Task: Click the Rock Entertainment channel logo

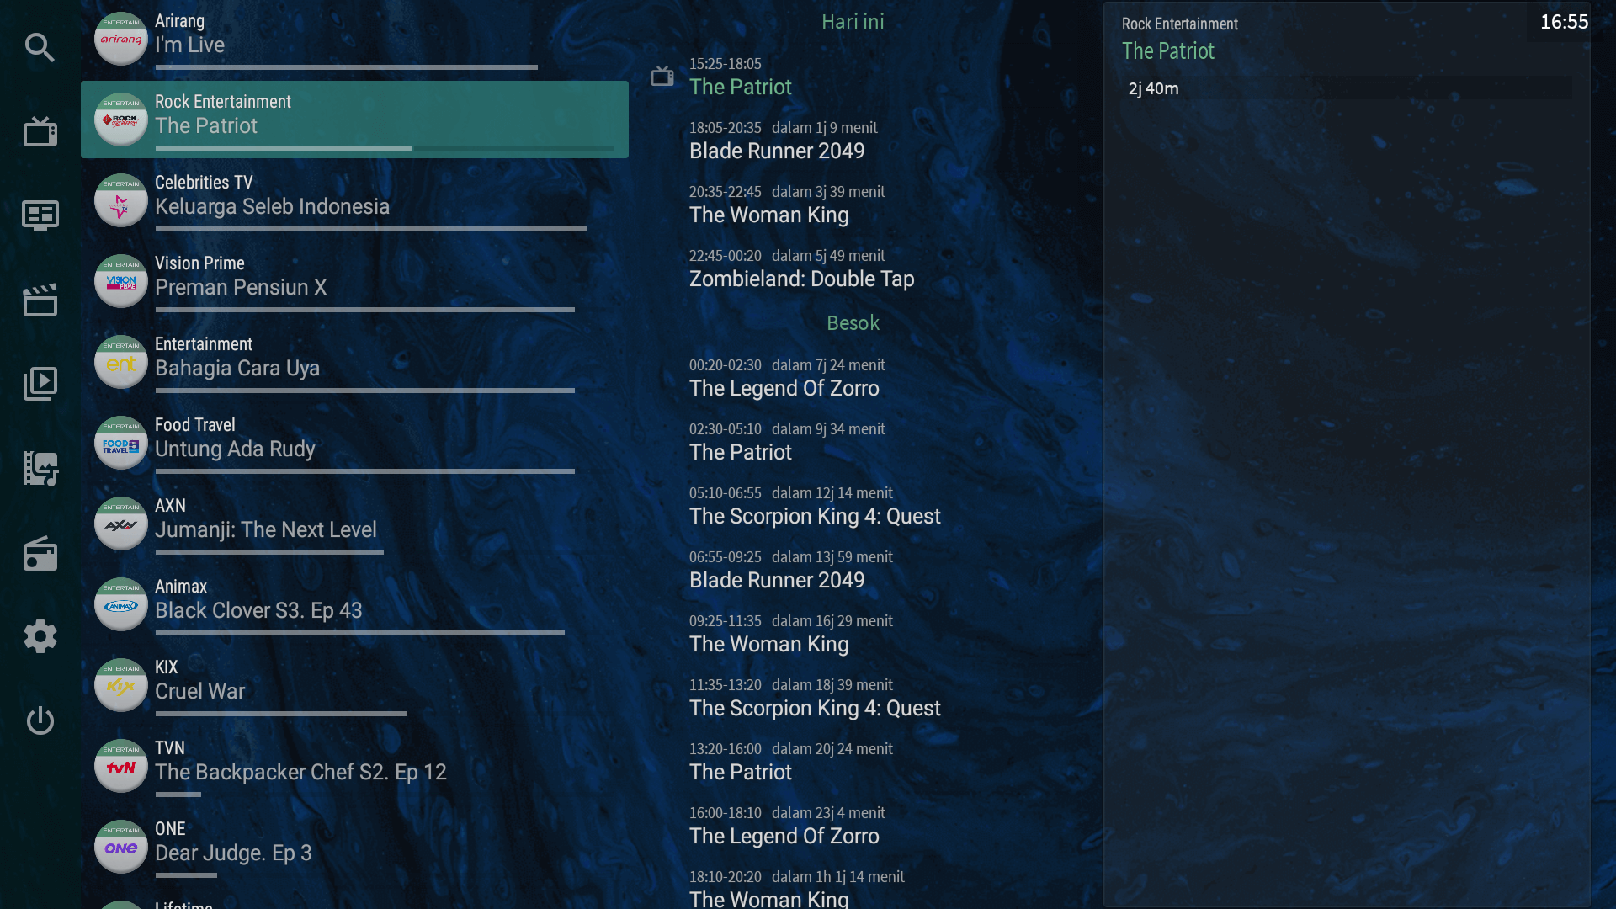Action: pos(121,120)
